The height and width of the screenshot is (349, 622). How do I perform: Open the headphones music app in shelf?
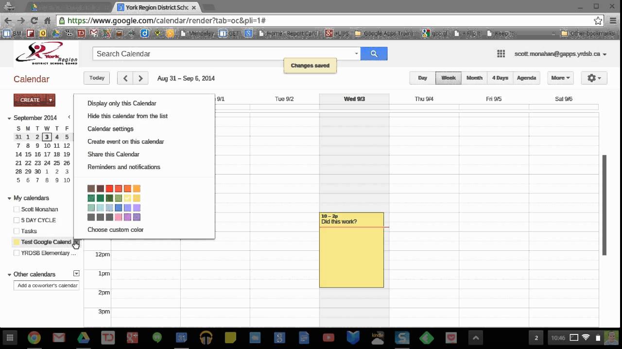(206, 338)
